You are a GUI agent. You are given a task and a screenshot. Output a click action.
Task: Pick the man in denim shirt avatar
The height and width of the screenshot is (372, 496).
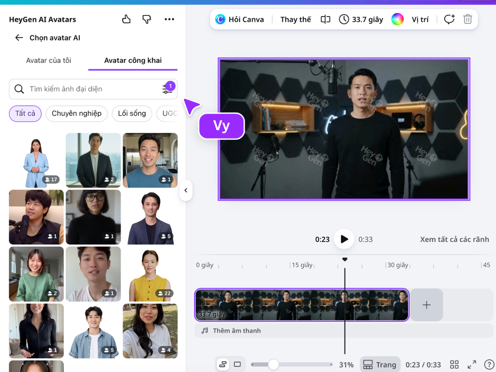(93, 331)
